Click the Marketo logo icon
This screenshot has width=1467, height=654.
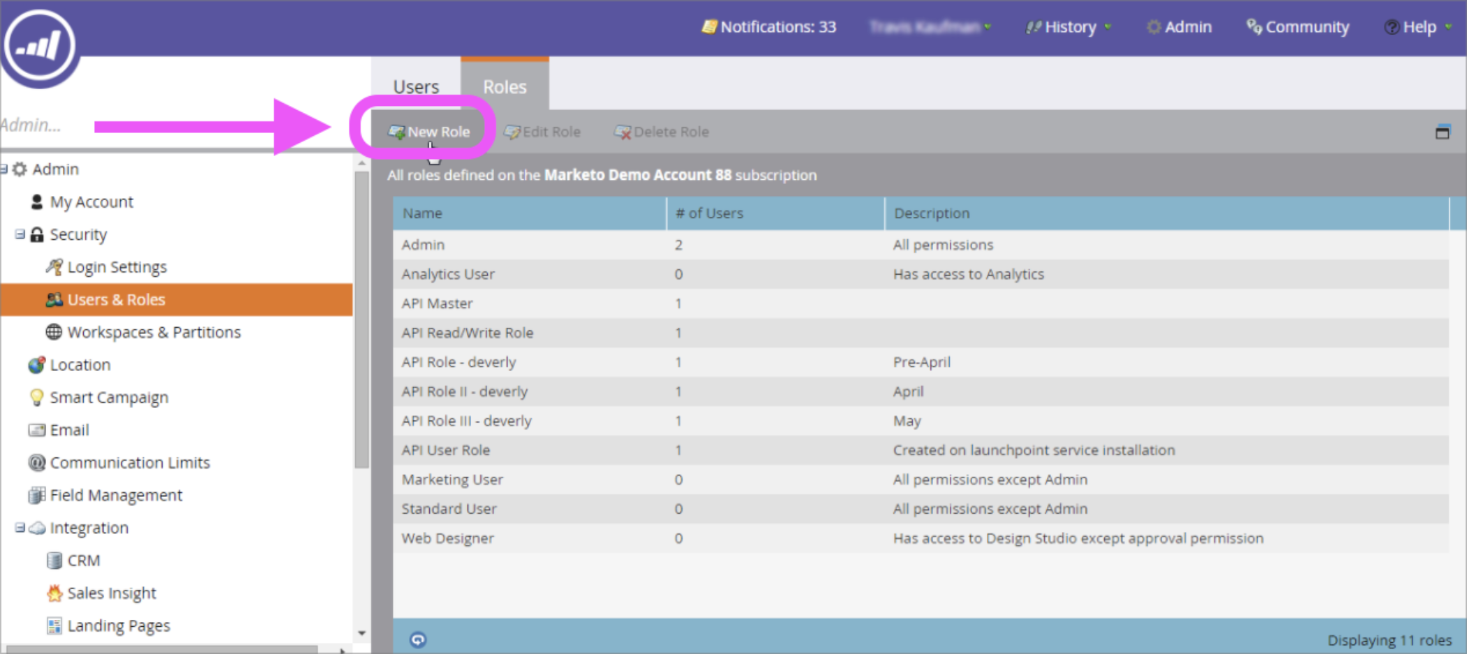39,46
